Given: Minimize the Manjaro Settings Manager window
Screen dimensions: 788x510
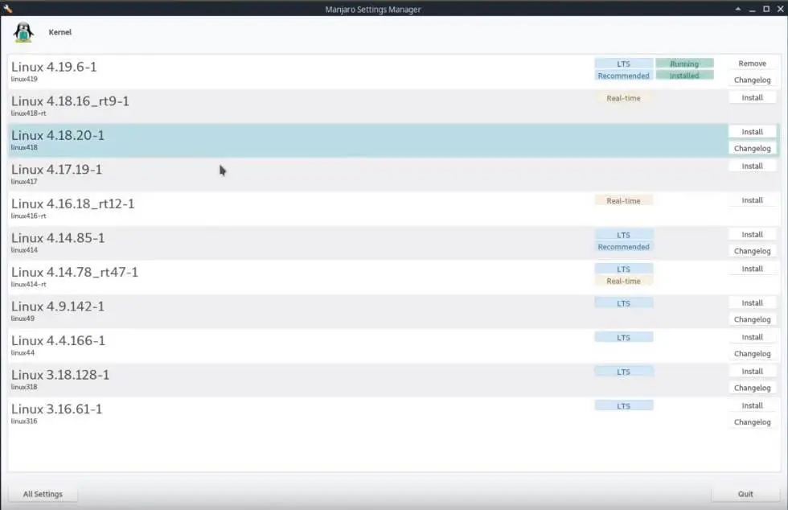Looking at the screenshot, I should pos(752,9).
